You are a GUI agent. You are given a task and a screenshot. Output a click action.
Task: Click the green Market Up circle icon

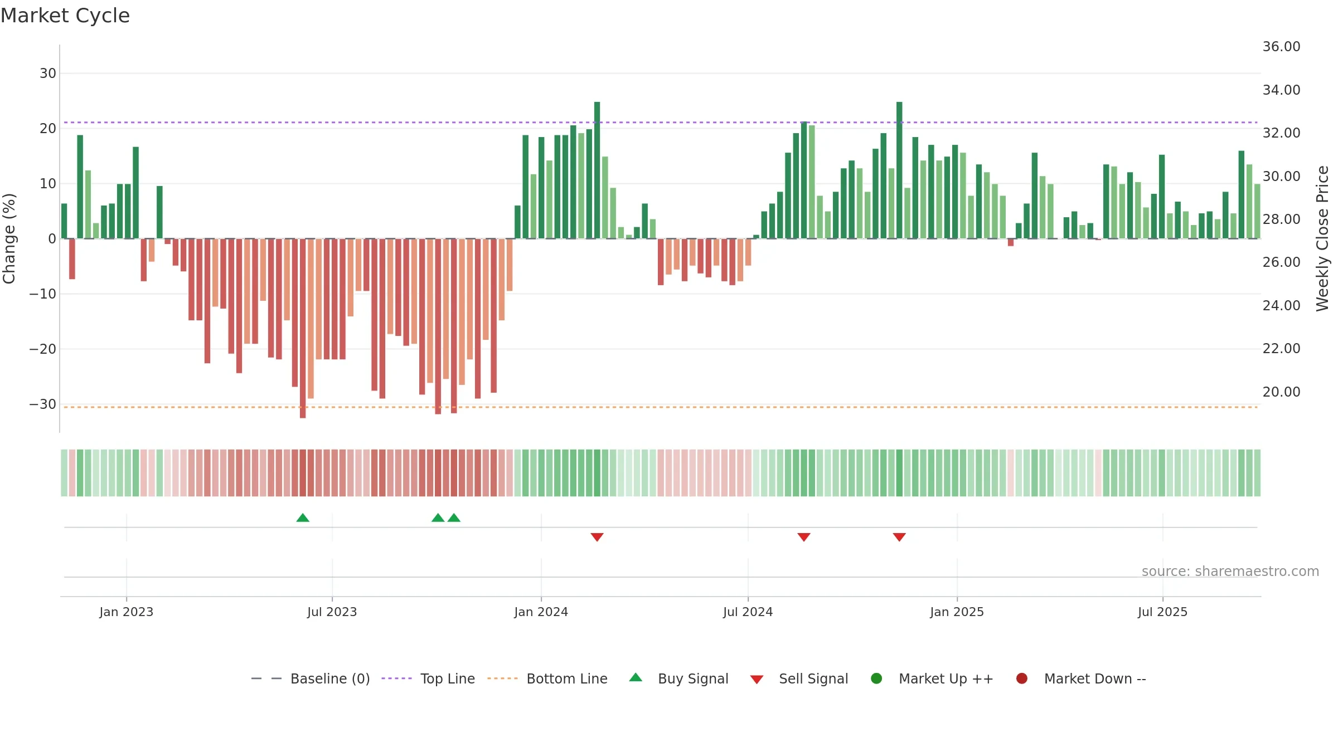[x=876, y=678]
